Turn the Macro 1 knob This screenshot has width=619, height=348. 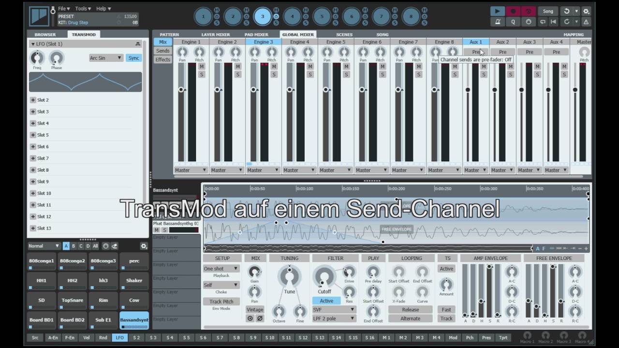click(x=527, y=334)
